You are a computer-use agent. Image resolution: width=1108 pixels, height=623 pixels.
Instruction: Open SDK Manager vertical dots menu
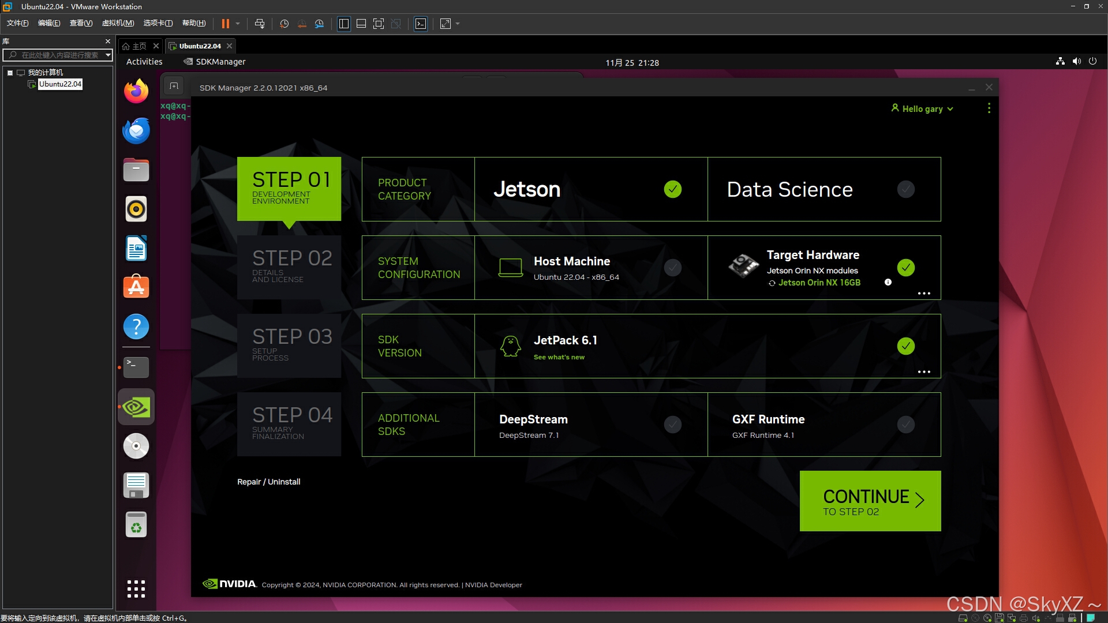(989, 108)
